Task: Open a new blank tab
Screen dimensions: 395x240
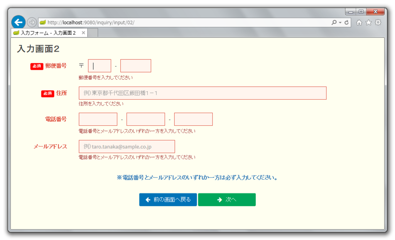Action: coord(93,33)
